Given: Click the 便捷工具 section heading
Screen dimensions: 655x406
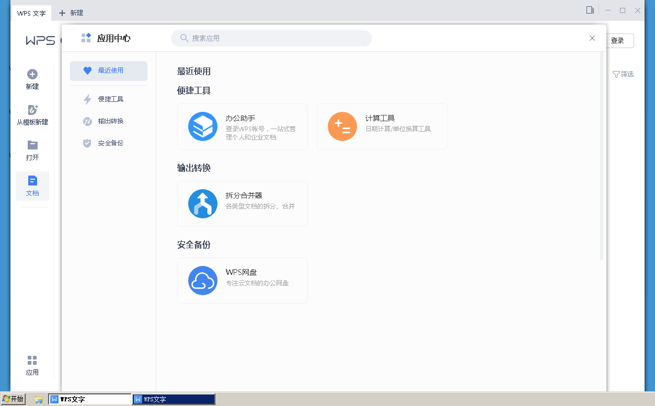Looking at the screenshot, I should [194, 91].
